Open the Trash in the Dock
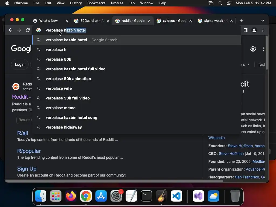276x207 pixels. [x=235, y=196]
